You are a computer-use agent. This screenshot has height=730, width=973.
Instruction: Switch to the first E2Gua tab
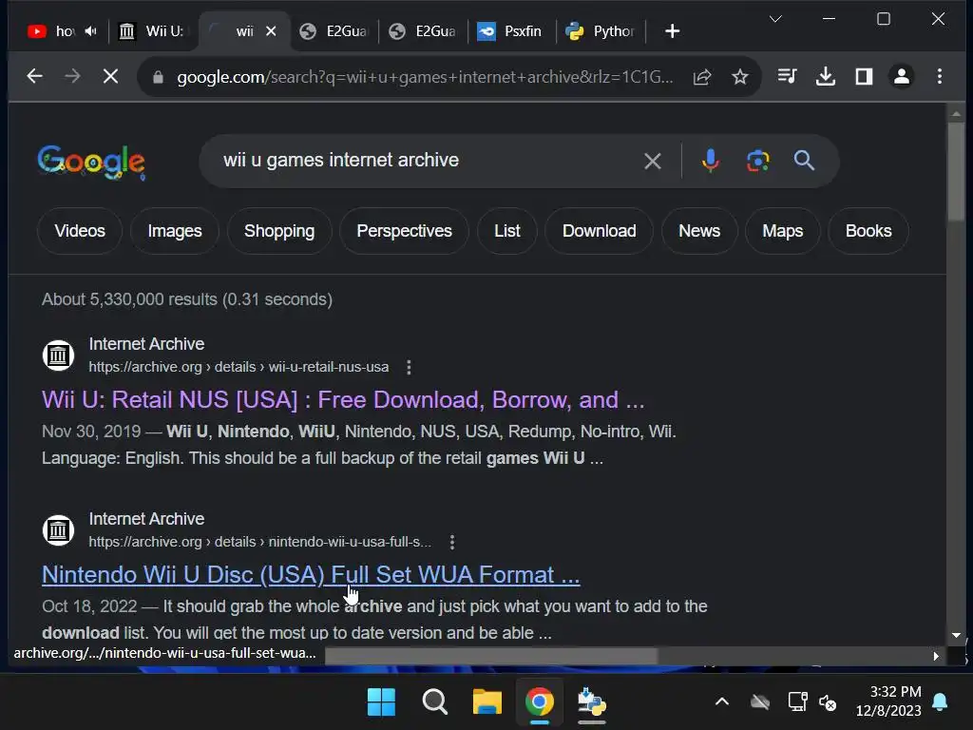coord(334,31)
